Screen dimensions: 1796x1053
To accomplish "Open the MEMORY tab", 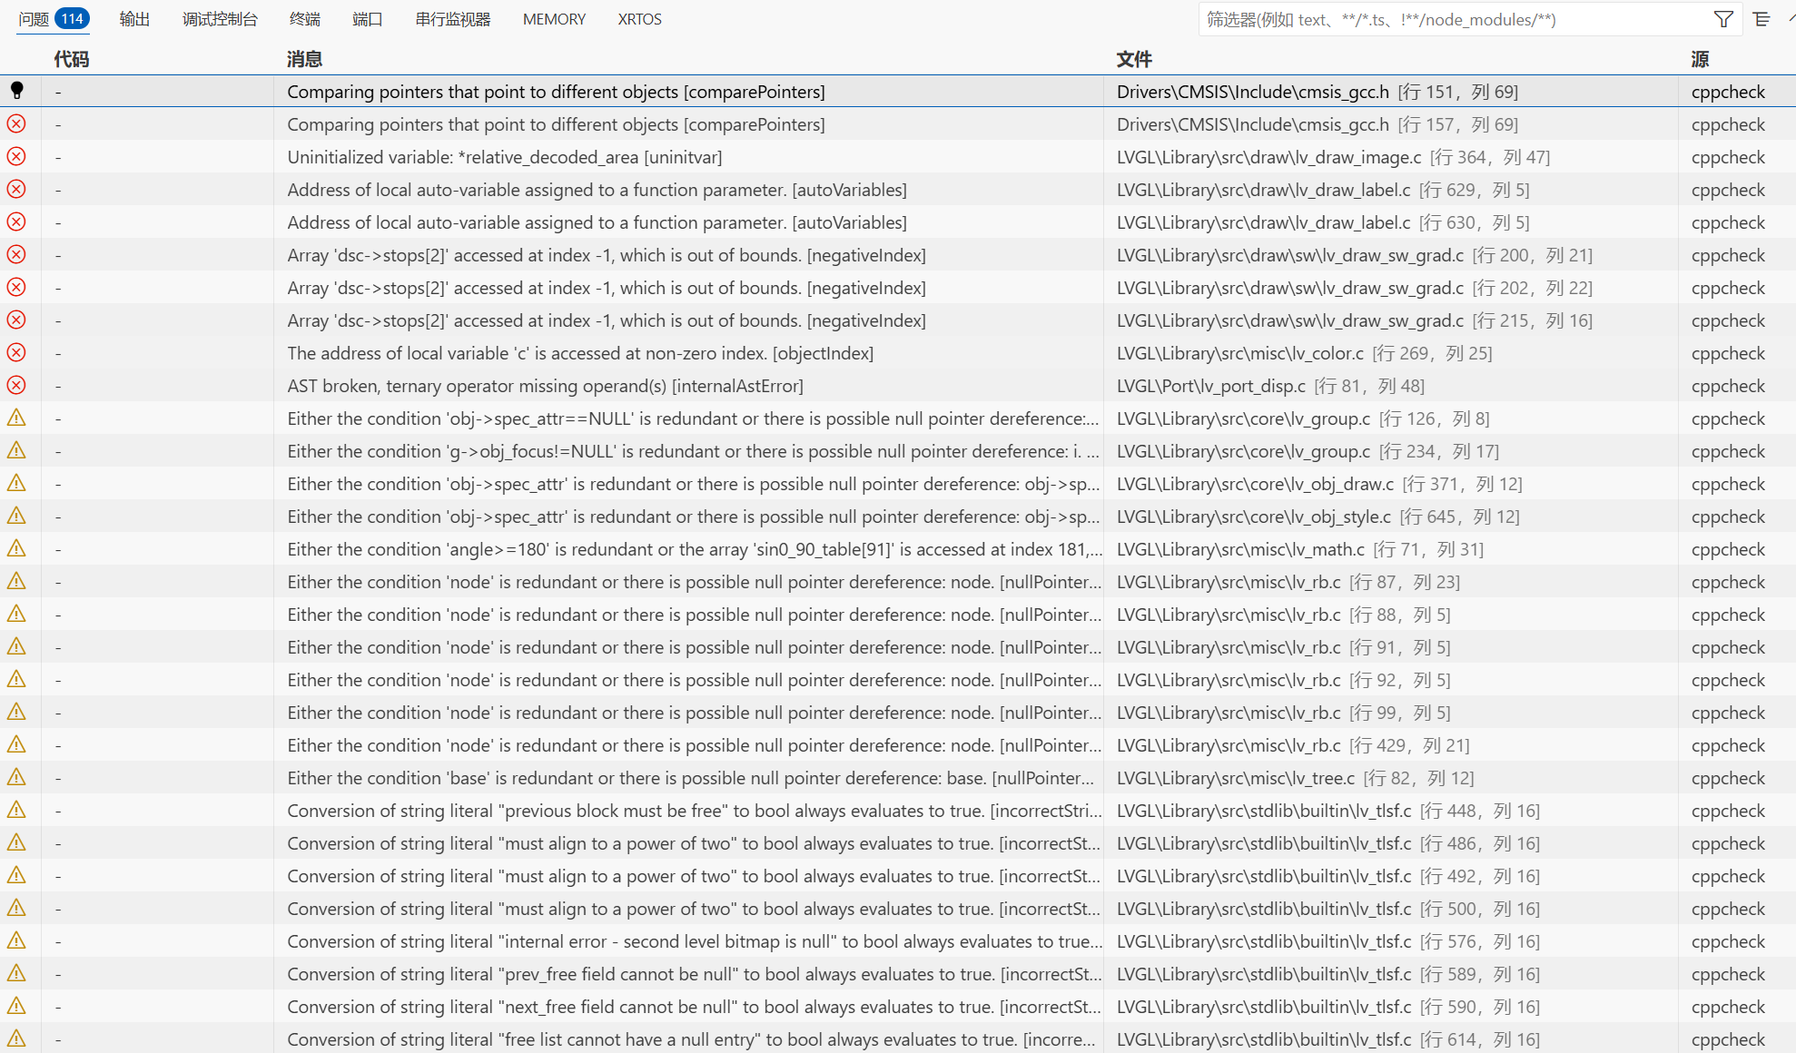I will click(x=554, y=19).
